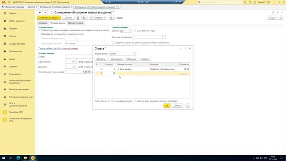286x161 pixels.
Task: Open Windows Start menu
Action: (x=4, y=158)
